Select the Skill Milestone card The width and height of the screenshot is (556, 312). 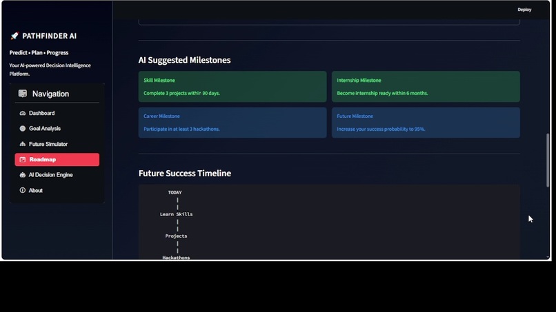pos(232,87)
